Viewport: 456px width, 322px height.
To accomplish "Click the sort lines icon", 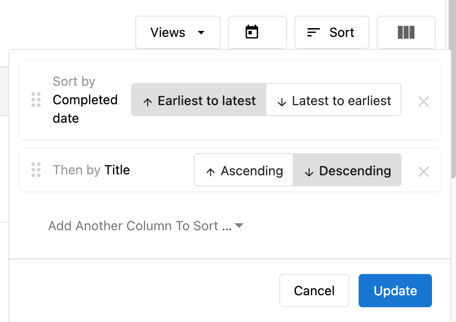I will (x=313, y=32).
